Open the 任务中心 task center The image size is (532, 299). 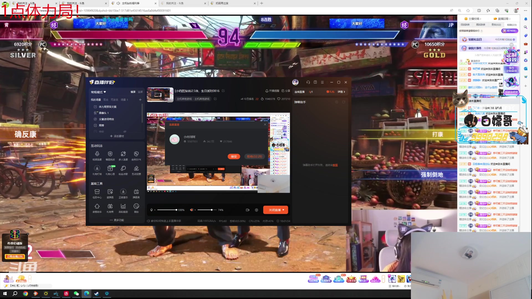(x=97, y=194)
